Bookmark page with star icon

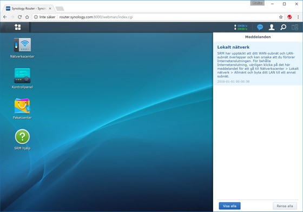point(281,17)
